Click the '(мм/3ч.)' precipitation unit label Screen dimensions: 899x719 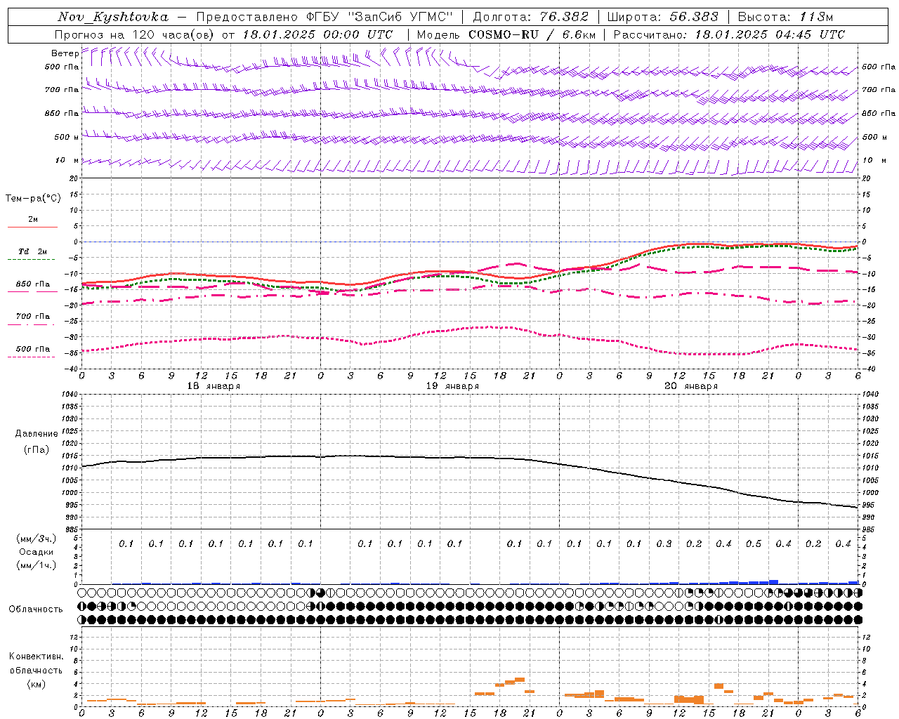37,539
